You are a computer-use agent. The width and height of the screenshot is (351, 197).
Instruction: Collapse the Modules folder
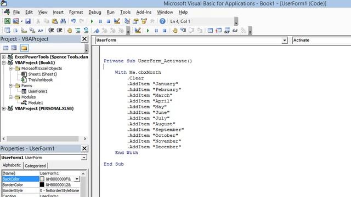(x=10, y=97)
